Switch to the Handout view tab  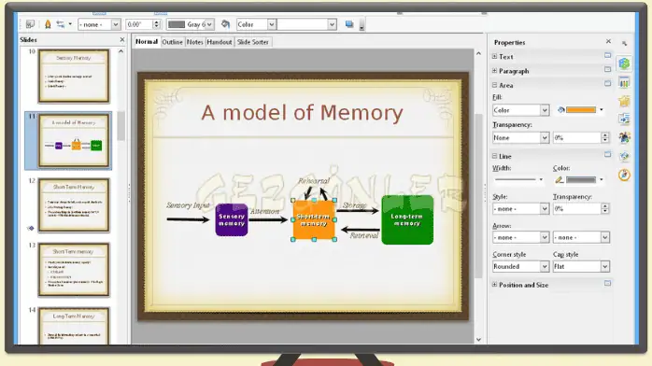tap(220, 42)
